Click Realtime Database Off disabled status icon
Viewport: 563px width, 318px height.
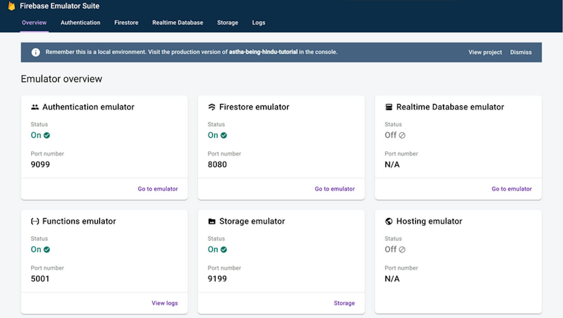(402, 135)
